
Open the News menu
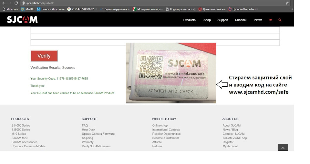(x=258, y=20)
